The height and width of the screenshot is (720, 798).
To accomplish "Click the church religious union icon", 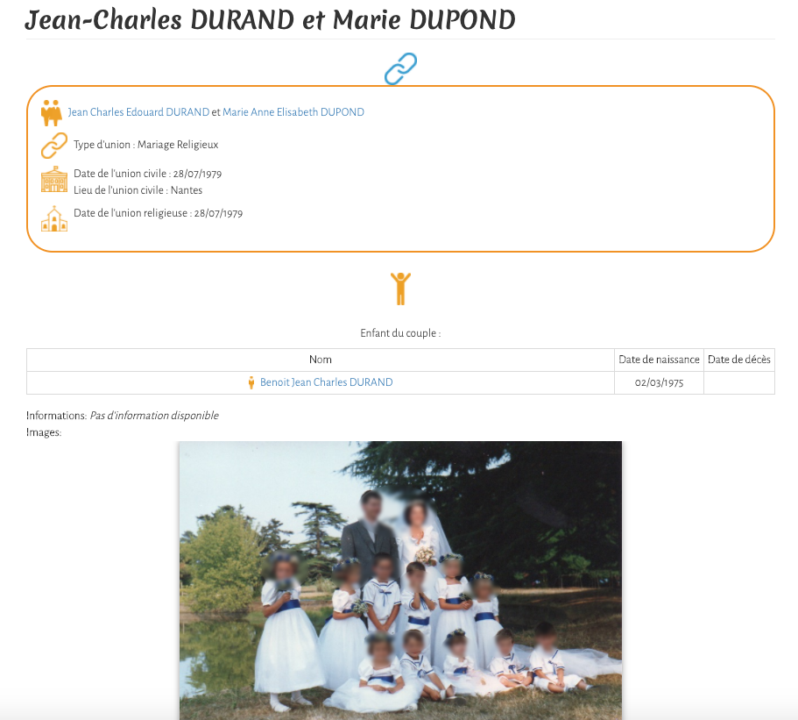I will [54, 218].
